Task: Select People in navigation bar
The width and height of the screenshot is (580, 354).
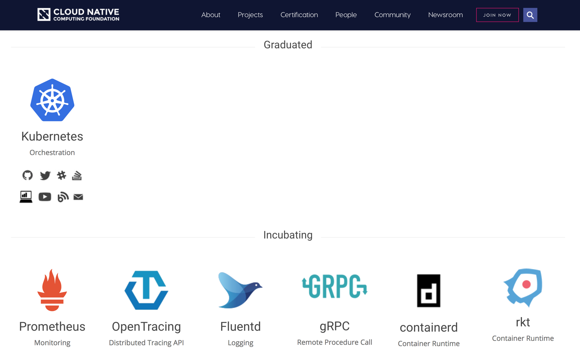Action: 346,15
